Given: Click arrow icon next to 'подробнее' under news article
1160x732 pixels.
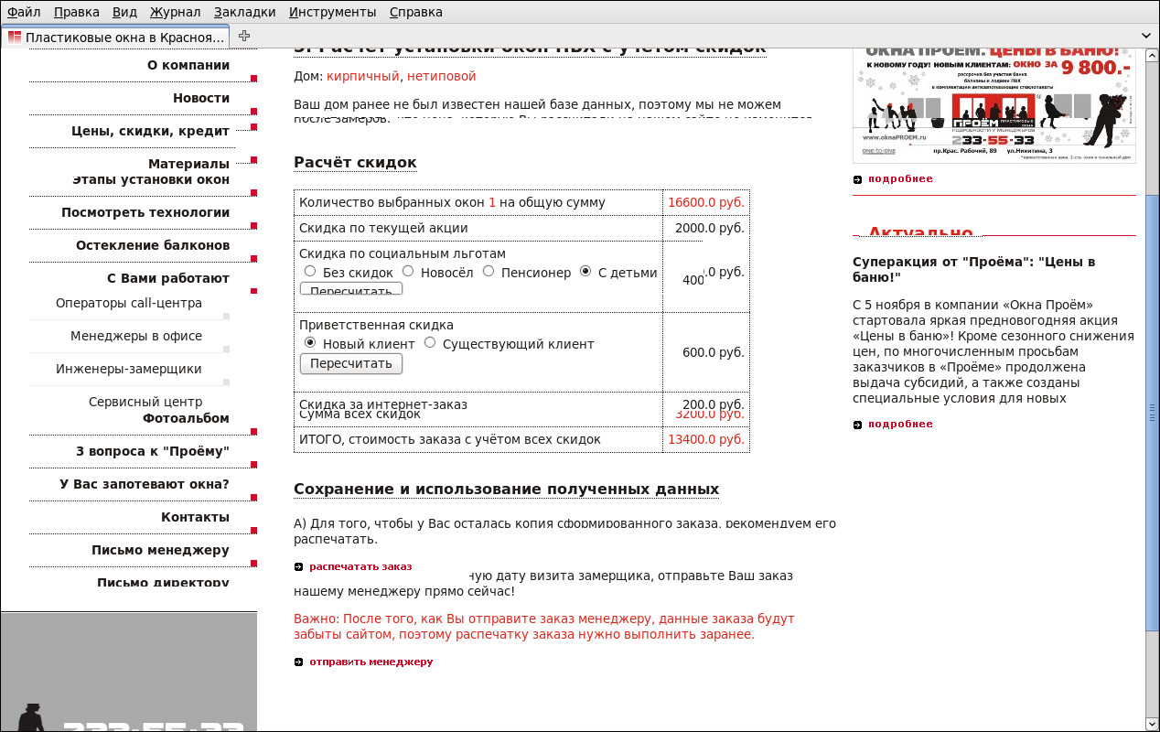Looking at the screenshot, I should 857,425.
